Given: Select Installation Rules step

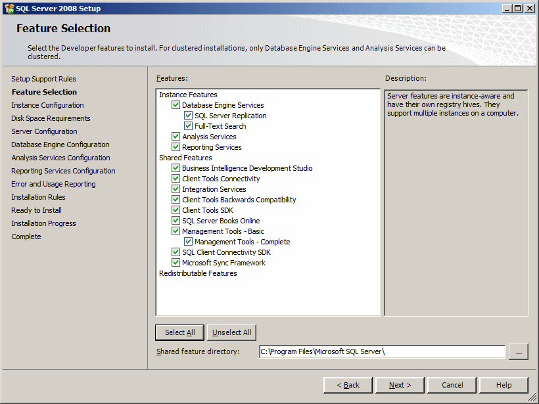Looking at the screenshot, I should [39, 197].
